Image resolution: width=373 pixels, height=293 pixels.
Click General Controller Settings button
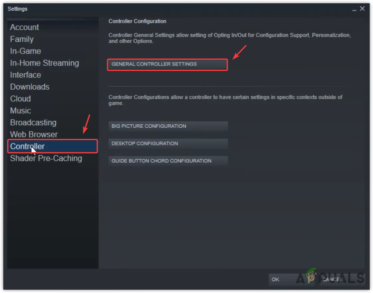tap(167, 64)
